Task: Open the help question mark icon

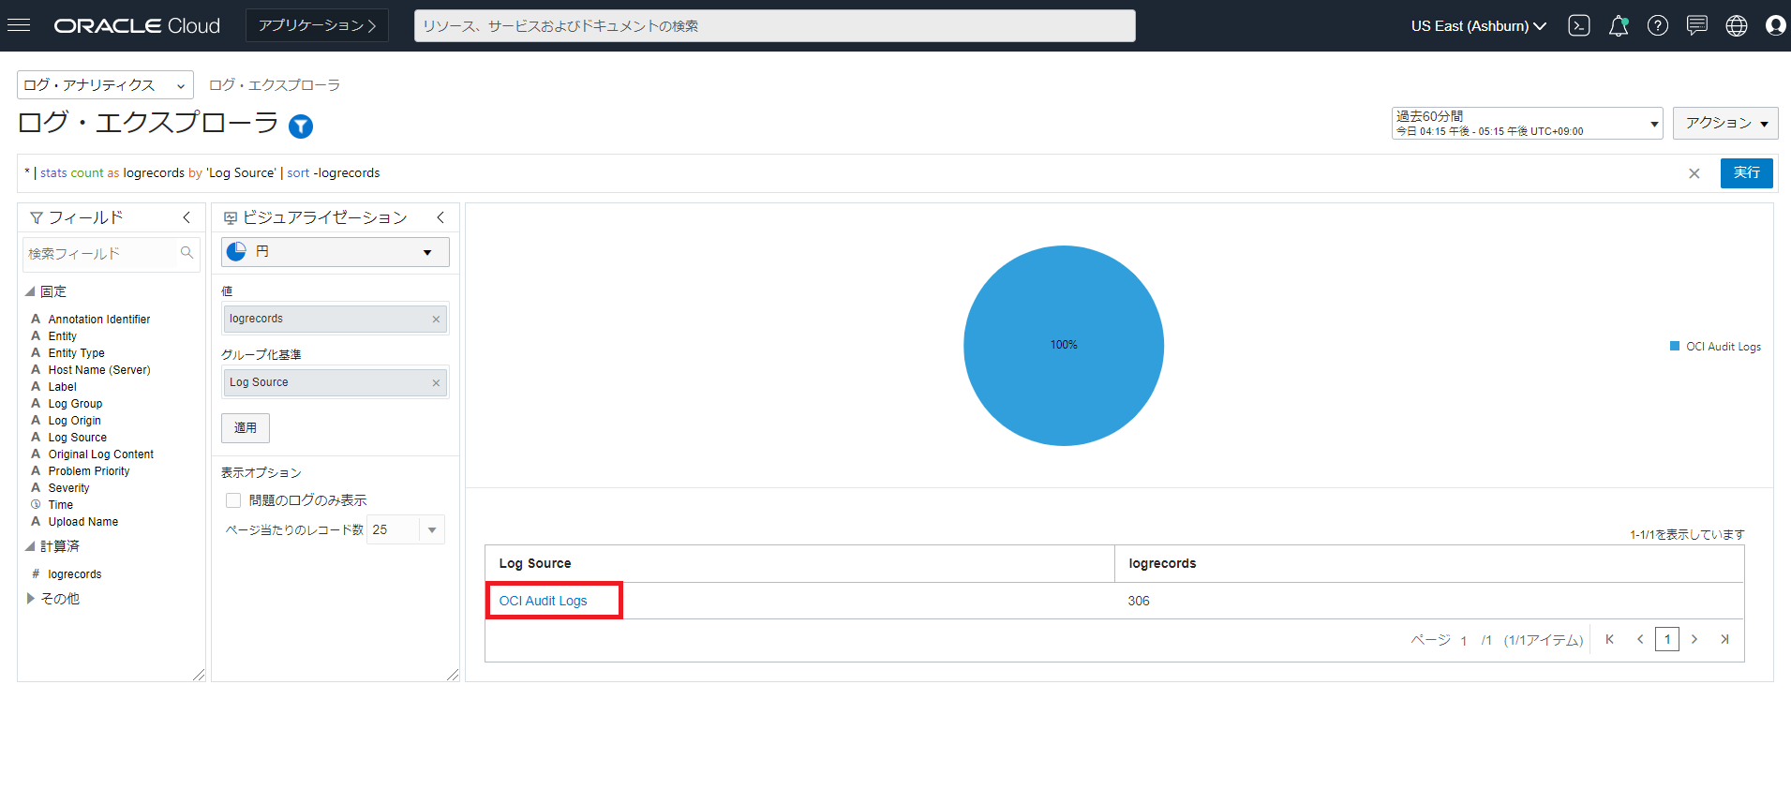Action: click(1658, 25)
